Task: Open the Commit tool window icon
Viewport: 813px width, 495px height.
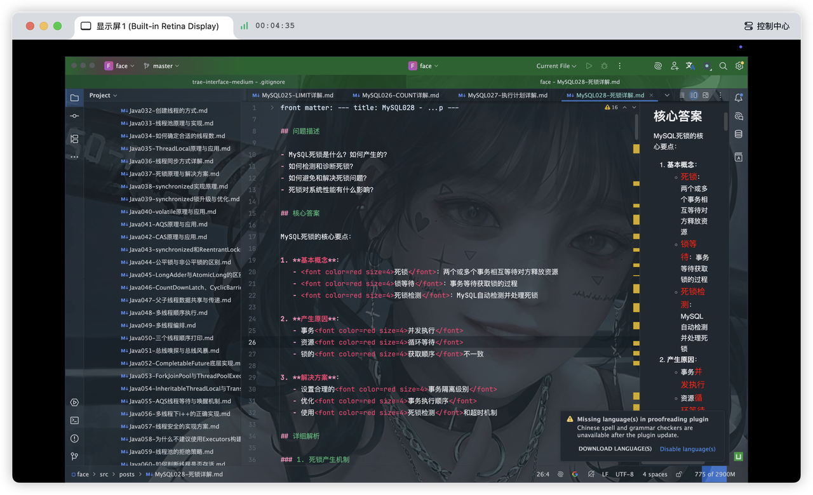Action: [x=74, y=115]
